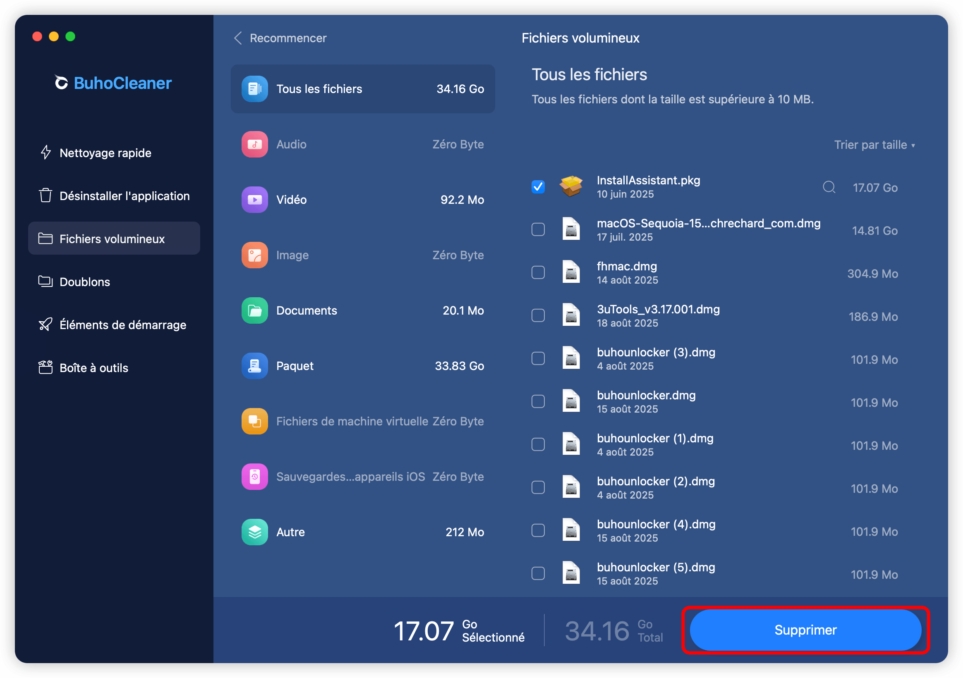
Task: Select the Tous les fichiers category row
Action: [x=363, y=89]
